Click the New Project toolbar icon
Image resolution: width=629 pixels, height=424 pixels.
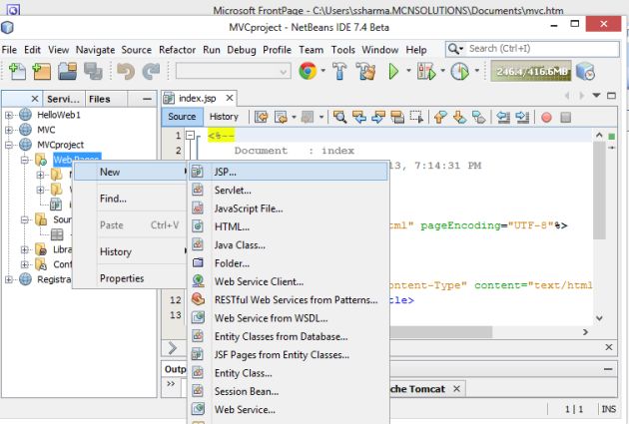click(42, 72)
